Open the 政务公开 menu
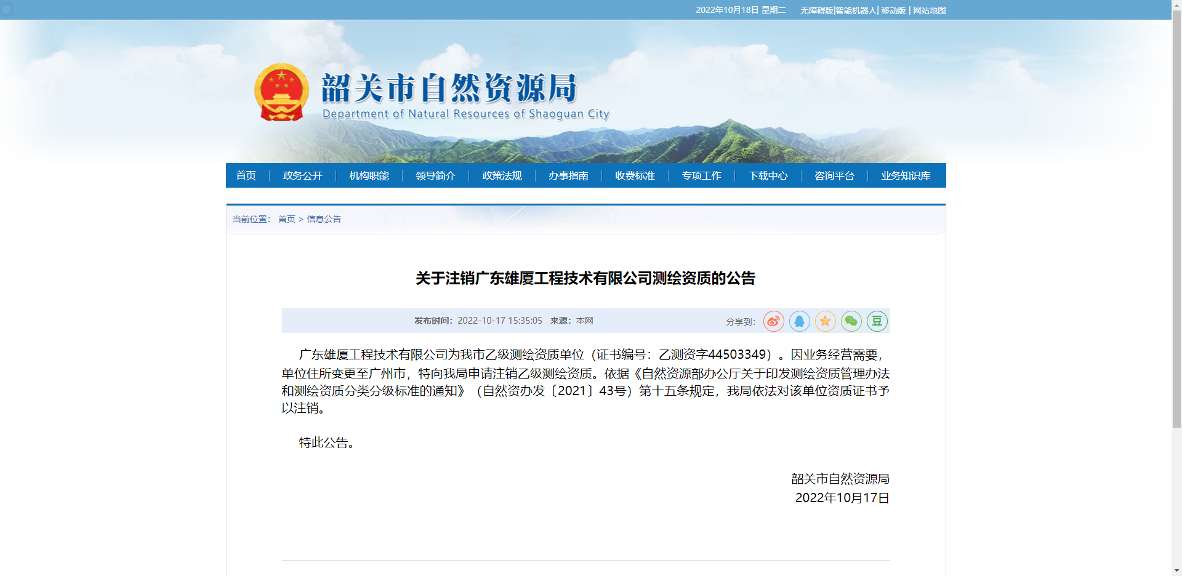This screenshot has height=576, width=1182. click(302, 175)
